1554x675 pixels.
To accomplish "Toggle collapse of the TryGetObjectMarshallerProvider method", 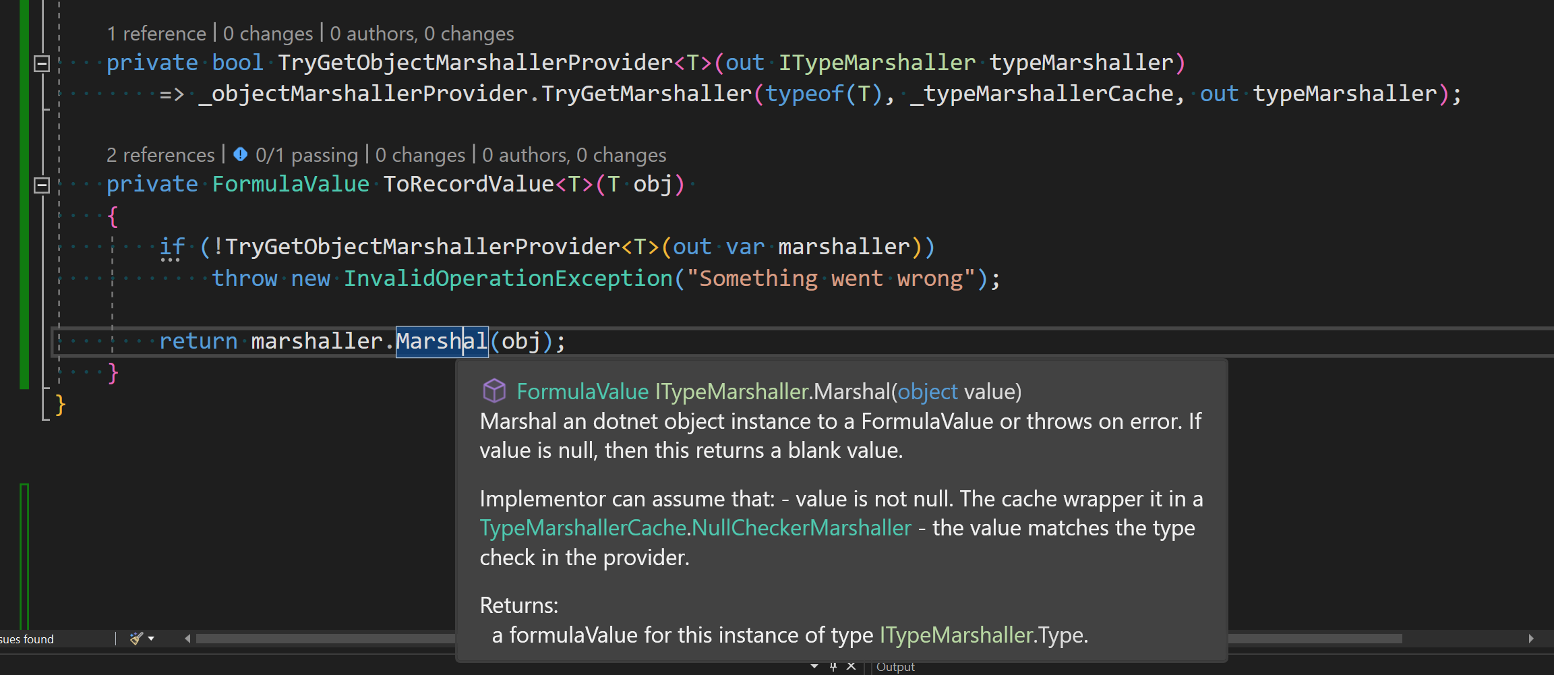I will point(40,63).
